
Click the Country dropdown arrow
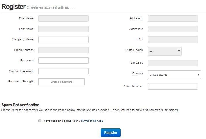(199, 75)
